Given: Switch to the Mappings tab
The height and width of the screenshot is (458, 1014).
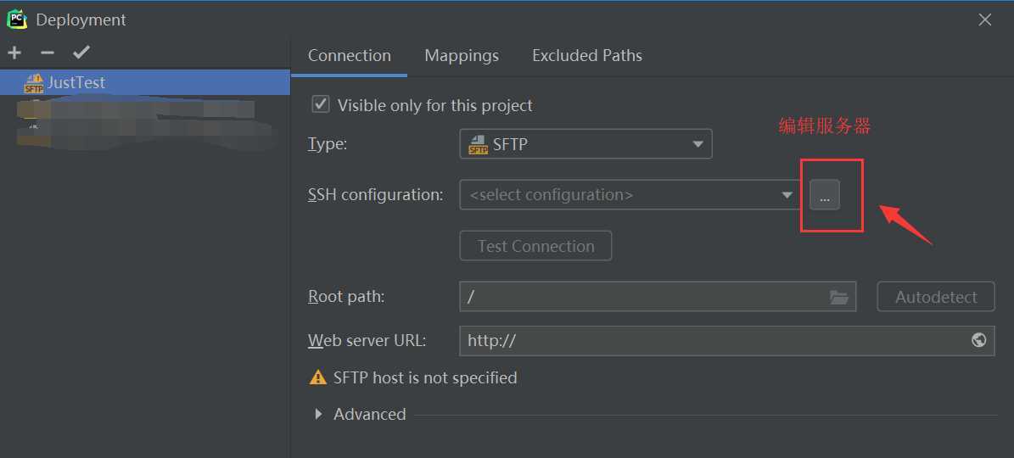Looking at the screenshot, I should point(462,56).
